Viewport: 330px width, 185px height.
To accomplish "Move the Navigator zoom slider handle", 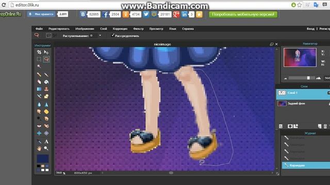I will click(308, 78).
